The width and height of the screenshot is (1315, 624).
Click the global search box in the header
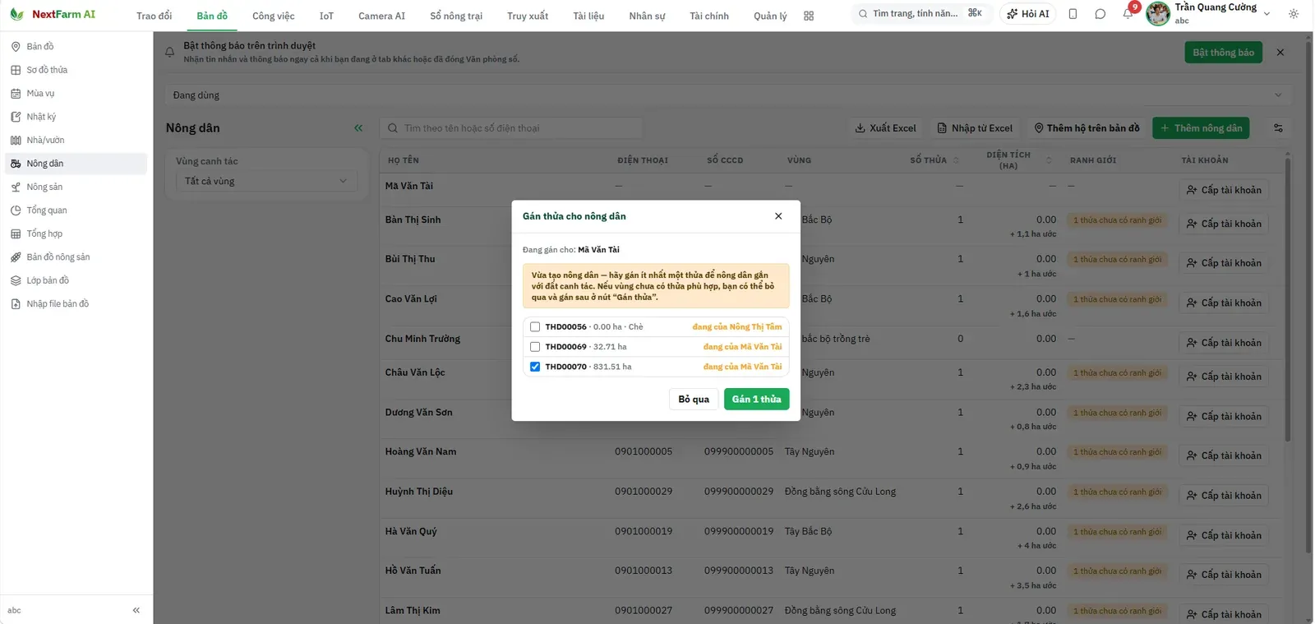(920, 14)
